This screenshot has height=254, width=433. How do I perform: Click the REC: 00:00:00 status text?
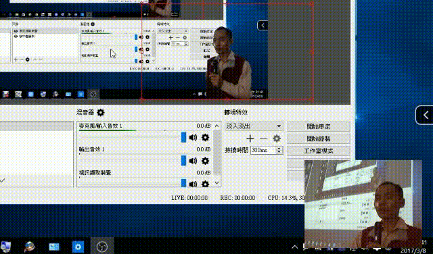(x=237, y=198)
